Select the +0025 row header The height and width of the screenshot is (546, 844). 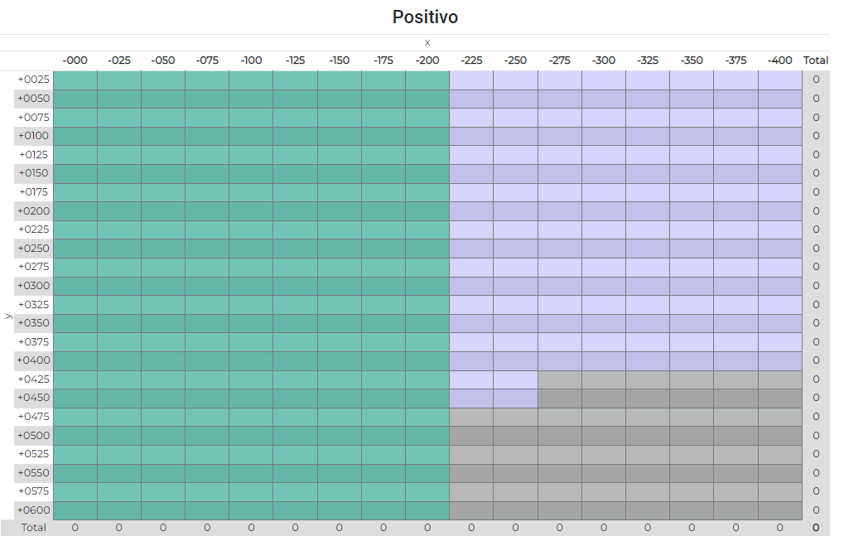(33, 80)
